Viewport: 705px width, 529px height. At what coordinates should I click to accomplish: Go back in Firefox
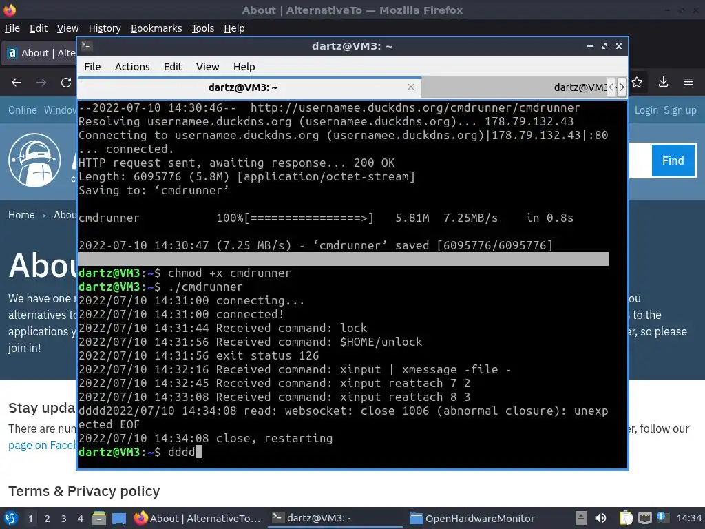tap(17, 83)
